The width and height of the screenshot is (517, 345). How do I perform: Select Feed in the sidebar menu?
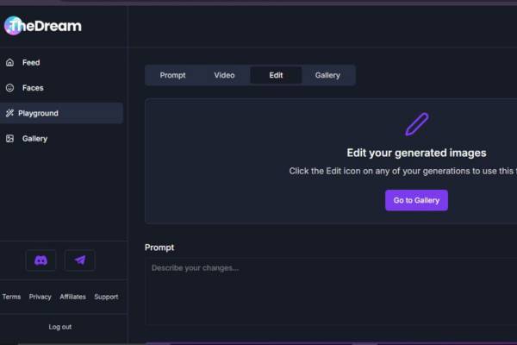point(31,63)
